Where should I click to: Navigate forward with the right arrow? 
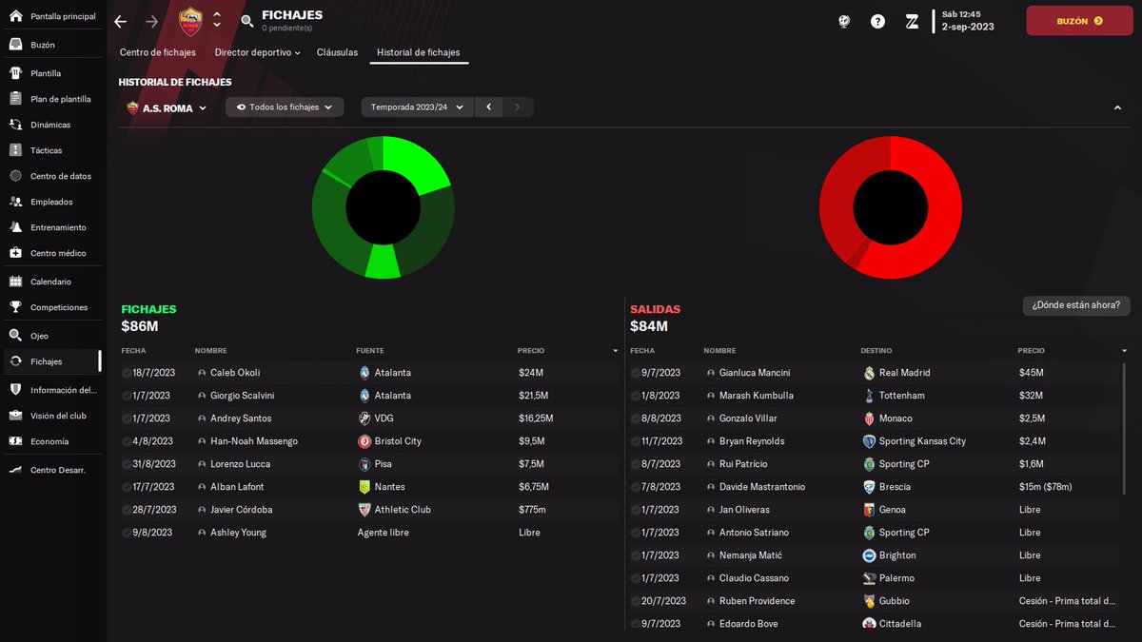point(152,21)
